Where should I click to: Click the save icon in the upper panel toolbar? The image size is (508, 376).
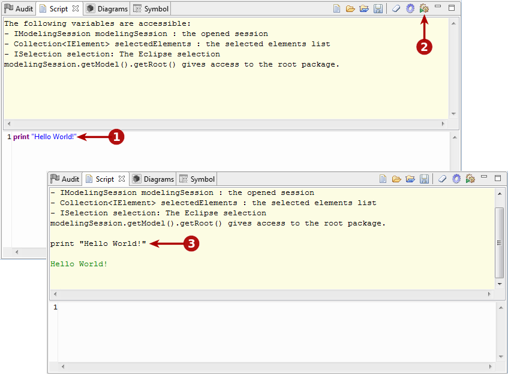[378, 8]
